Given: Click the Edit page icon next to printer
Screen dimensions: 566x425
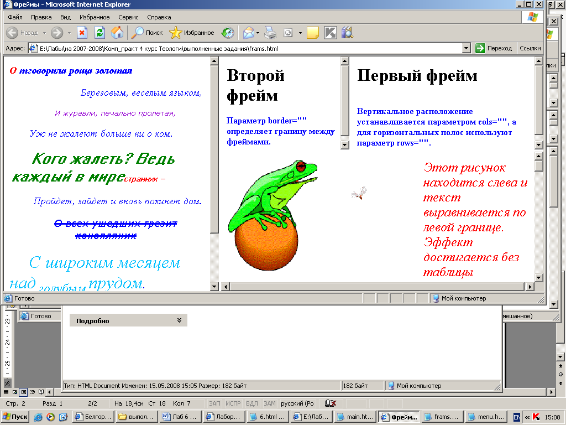Looking at the screenshot, I should pos(288,33).
